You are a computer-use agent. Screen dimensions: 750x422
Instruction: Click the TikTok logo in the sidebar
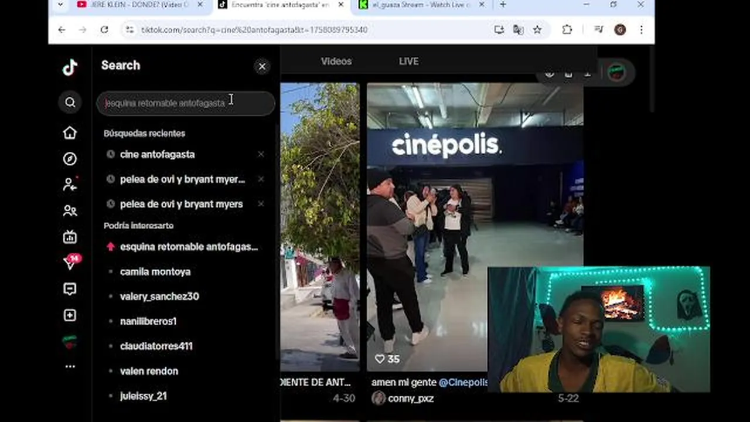point(70,67)
